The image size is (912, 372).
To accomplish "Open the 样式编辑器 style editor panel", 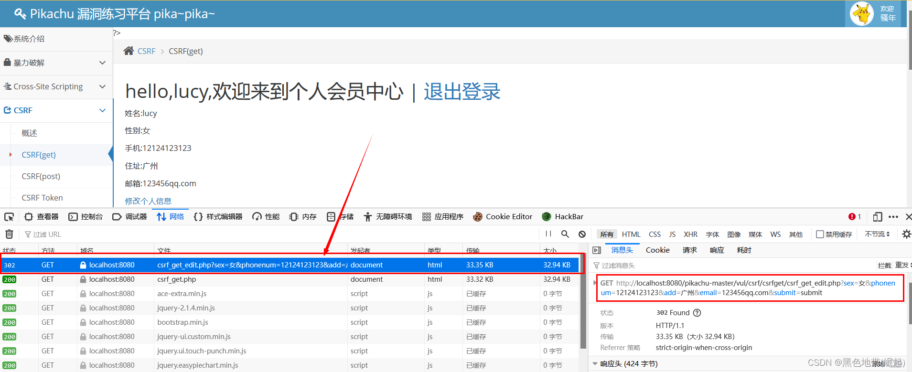I will click(218, 217).
